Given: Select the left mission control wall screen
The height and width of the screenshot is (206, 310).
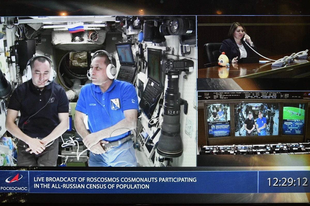Looking at the screenshot, I should click(218, 120).
